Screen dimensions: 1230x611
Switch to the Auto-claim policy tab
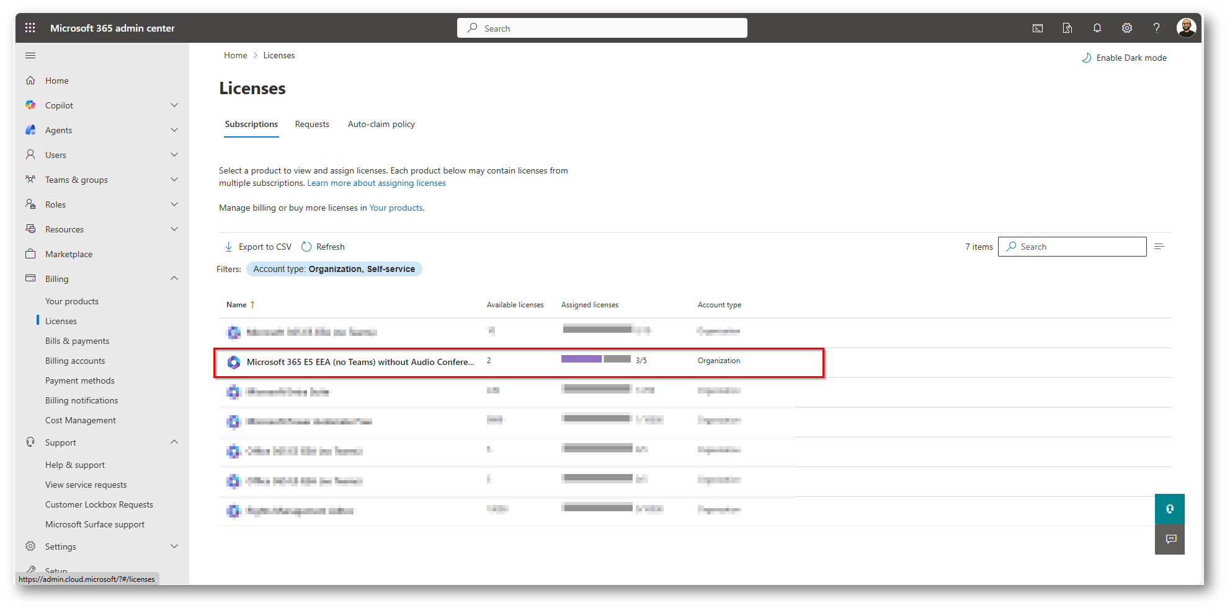(381, 124)
